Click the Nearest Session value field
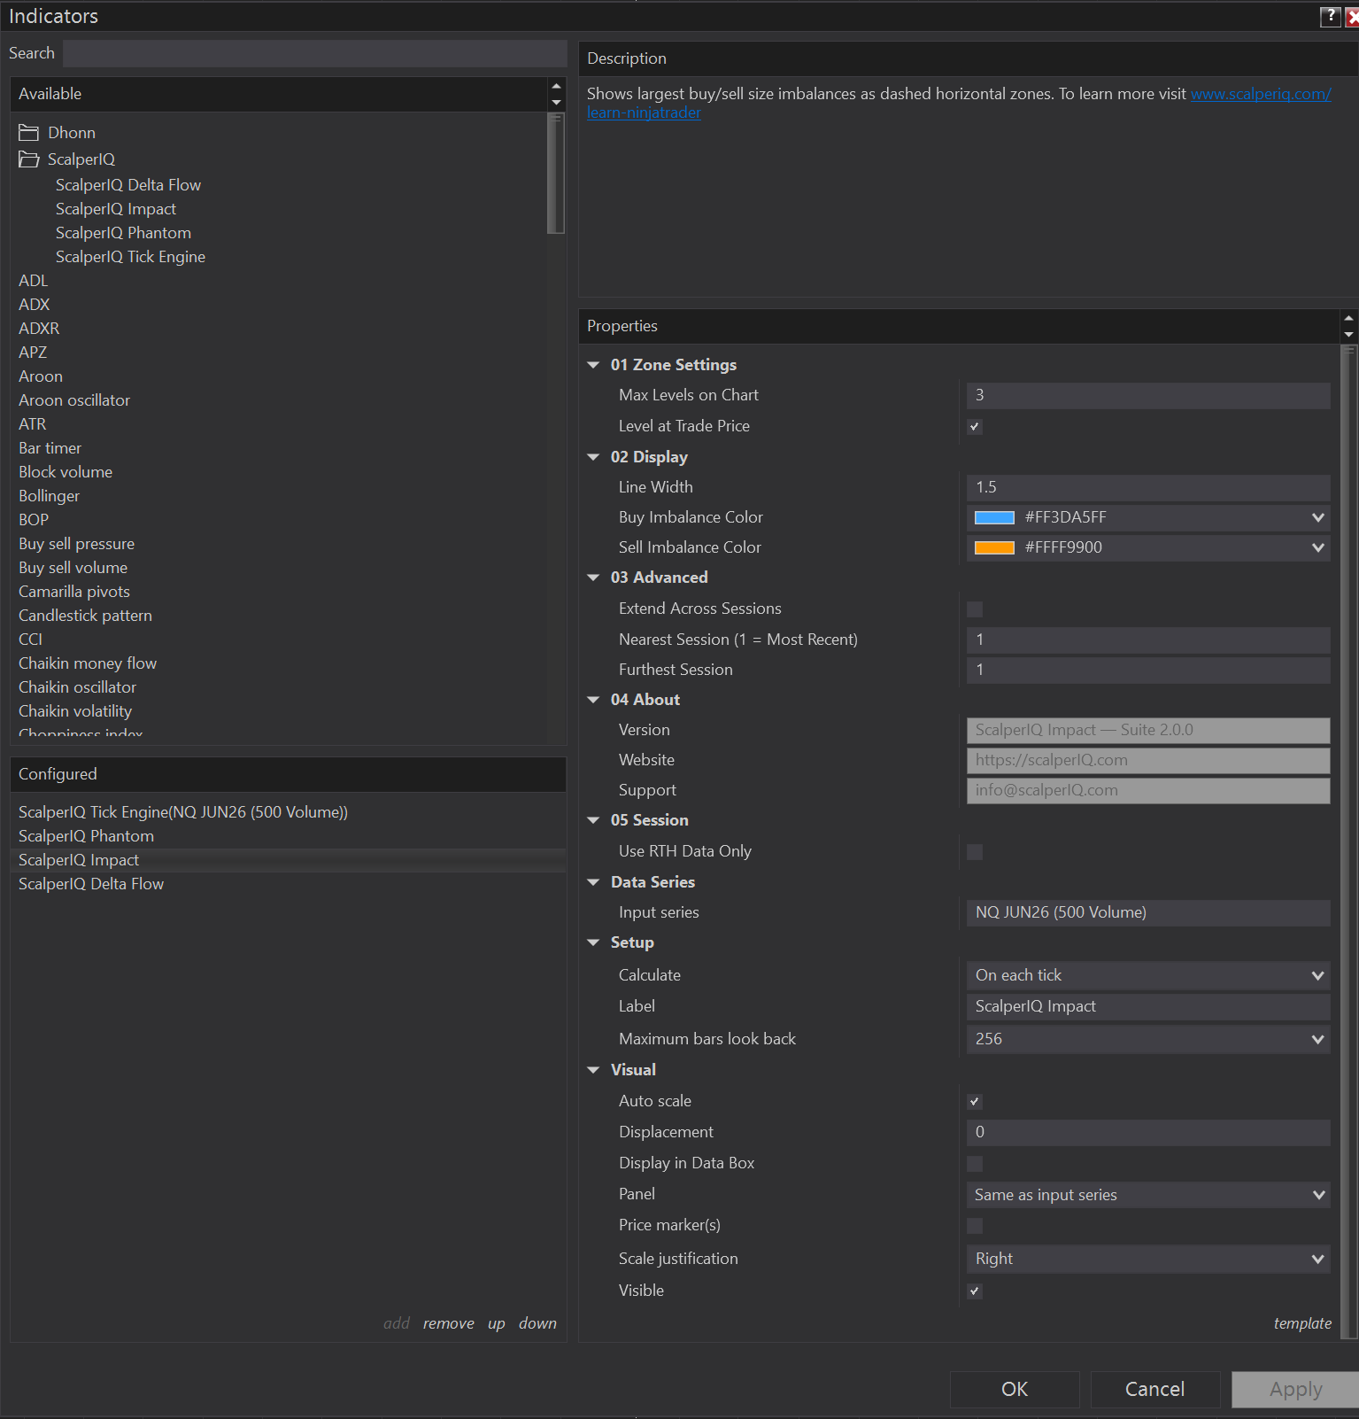 click(1148, 640)
